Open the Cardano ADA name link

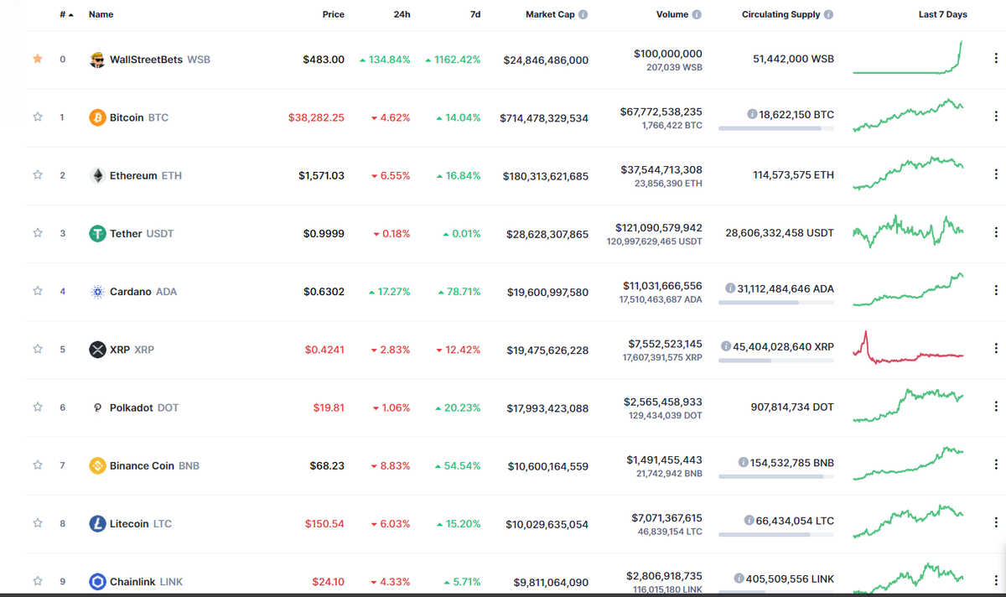point(143,292)
